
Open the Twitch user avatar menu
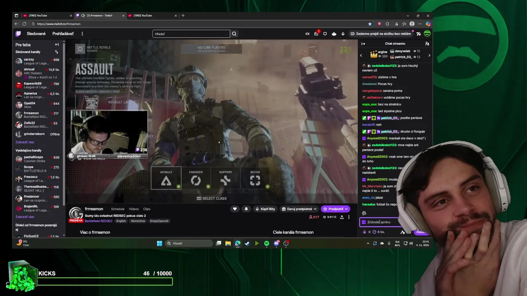(x=427, y=34)
